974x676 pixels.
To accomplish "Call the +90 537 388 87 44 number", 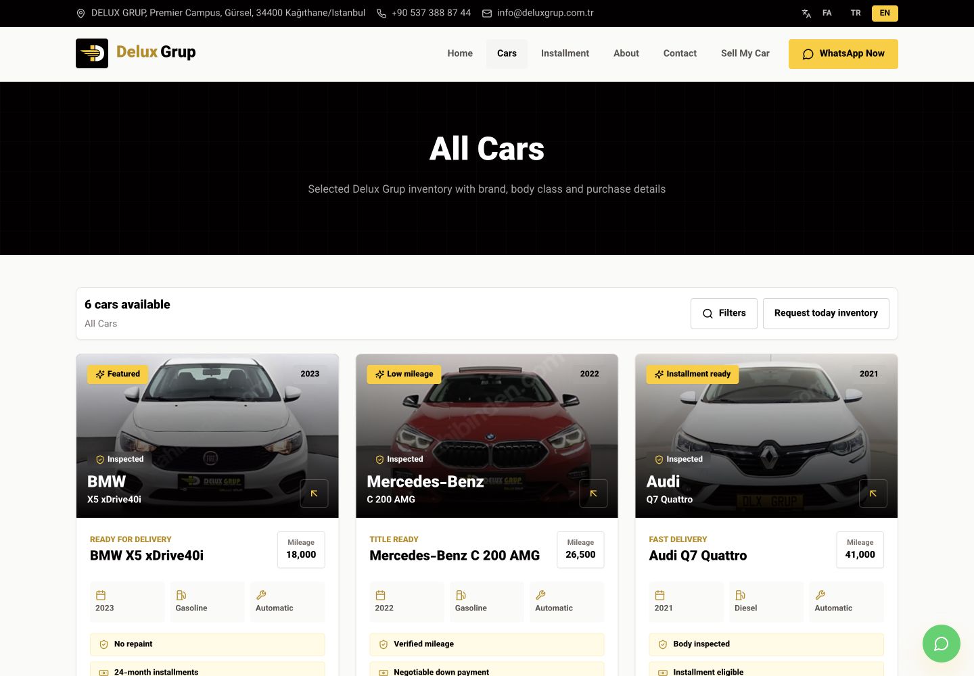I will click(432, 14).
